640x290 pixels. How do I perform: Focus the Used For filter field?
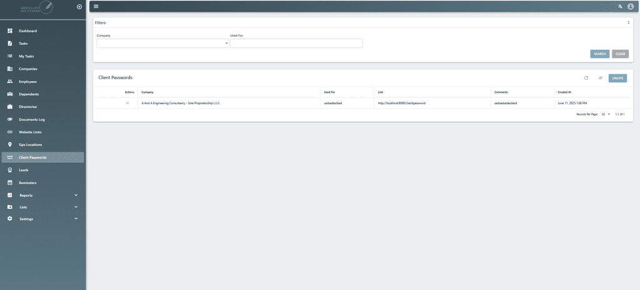pyautogui.click(x=296, y=43)
